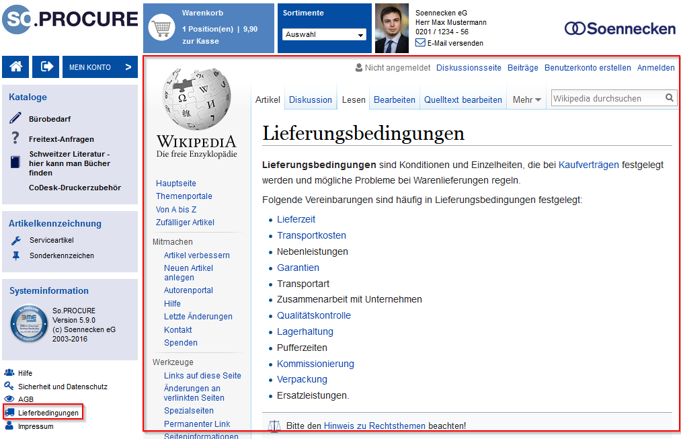Screen dimensions: 681x439
Task: Open the Sortimente Auswahl dropdown
Action: 325,34
